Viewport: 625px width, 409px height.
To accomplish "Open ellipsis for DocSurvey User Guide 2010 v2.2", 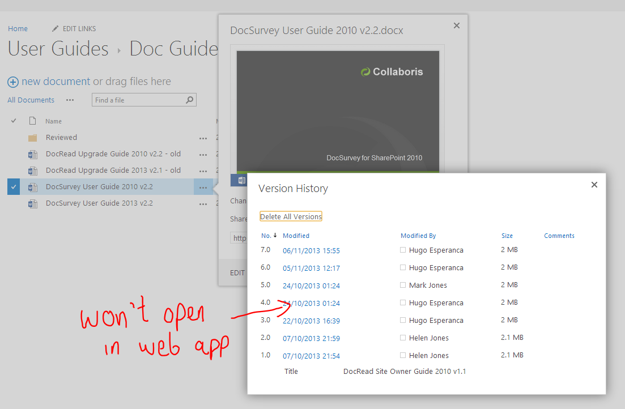I will click(203, 188).
